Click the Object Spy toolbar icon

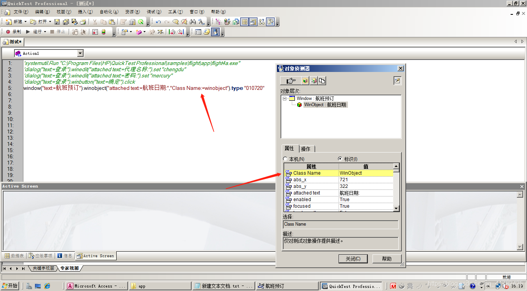pos(215,32)
